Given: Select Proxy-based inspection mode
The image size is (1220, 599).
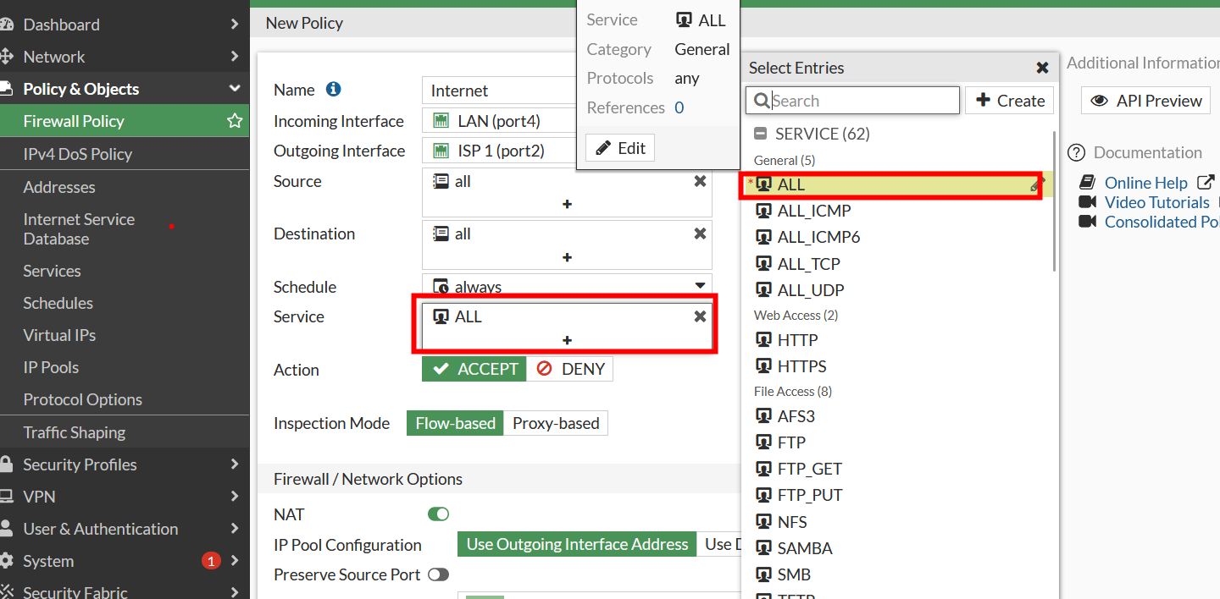Looking at the screenshot, I should pos(556,423).
